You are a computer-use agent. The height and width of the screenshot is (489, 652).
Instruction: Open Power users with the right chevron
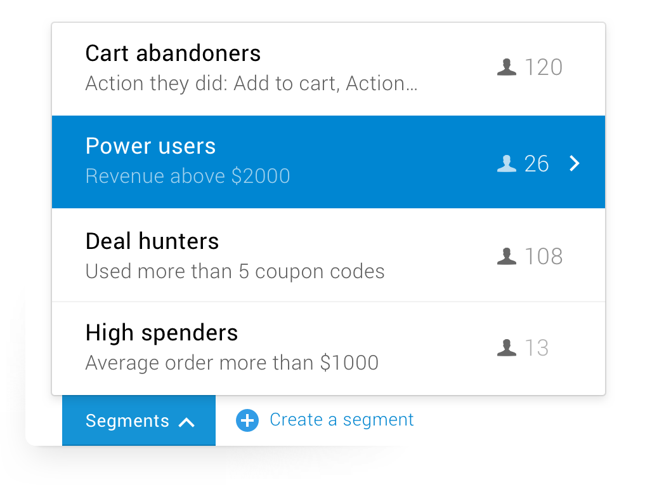pyautogui.click(x=575, y=163)
